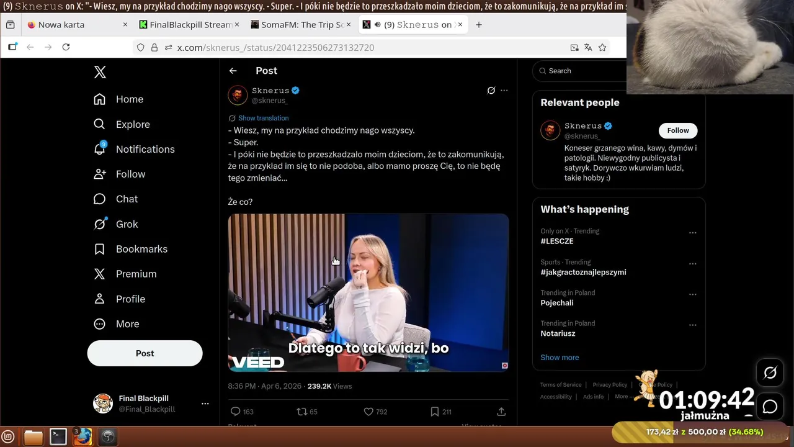Open Terminal from the taskbar
Screen dimensions: 794x447
pyautogui.click(x=58, y=437)
